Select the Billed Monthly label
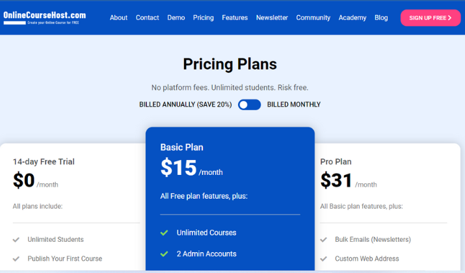This screenshot has height=273, width=465. (x=293, y=105)
